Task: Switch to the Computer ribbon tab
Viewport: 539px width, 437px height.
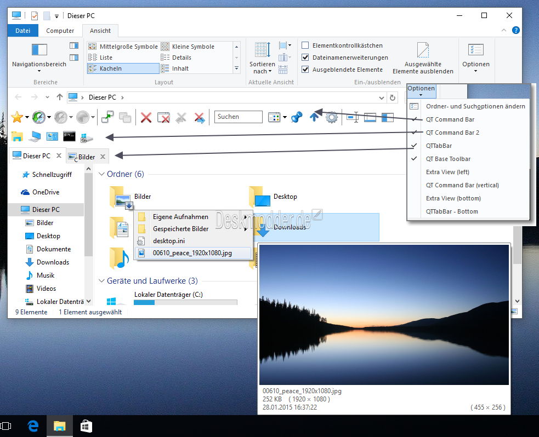Action: [x=60, y=31]
